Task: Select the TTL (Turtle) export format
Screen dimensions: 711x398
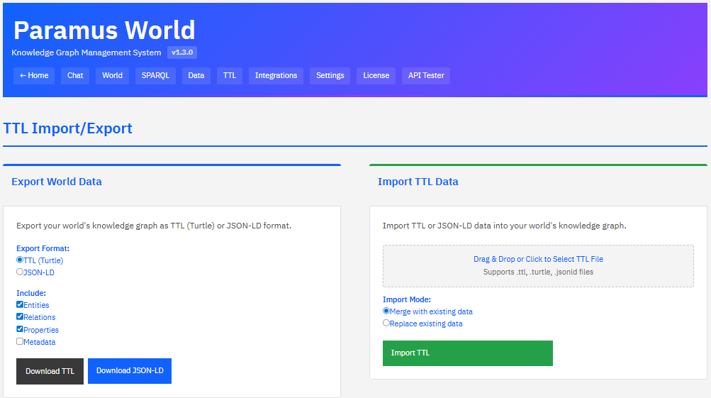Action: click(x=20, y=260)
